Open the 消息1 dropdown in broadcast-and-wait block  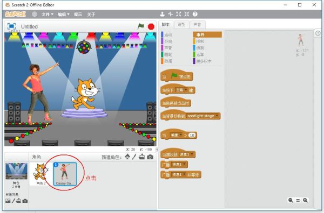(x=179, y=175)
